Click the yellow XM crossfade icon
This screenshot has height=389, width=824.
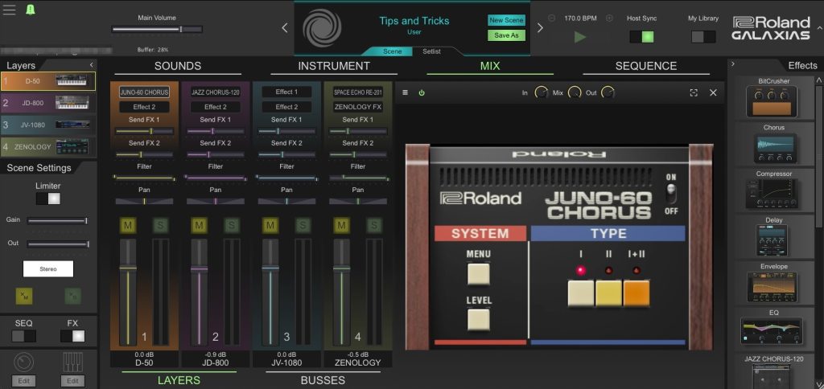(23, 296)
